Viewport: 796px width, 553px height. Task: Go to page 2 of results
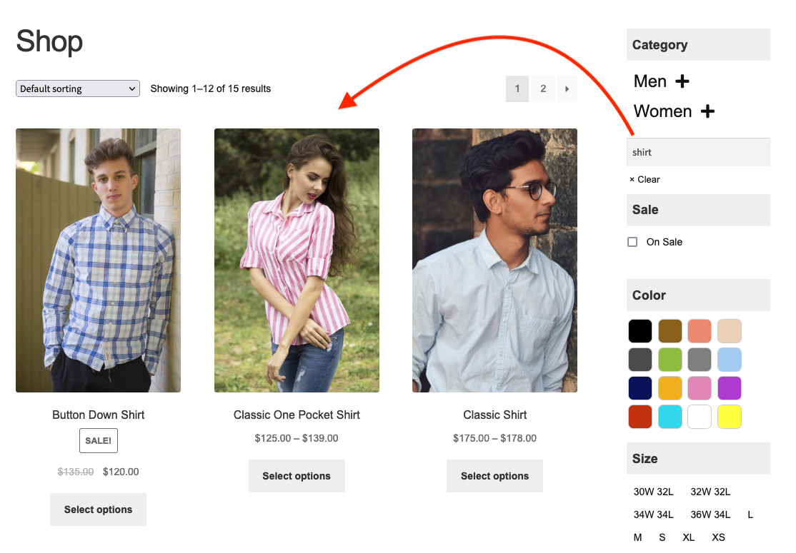[543, 88]
